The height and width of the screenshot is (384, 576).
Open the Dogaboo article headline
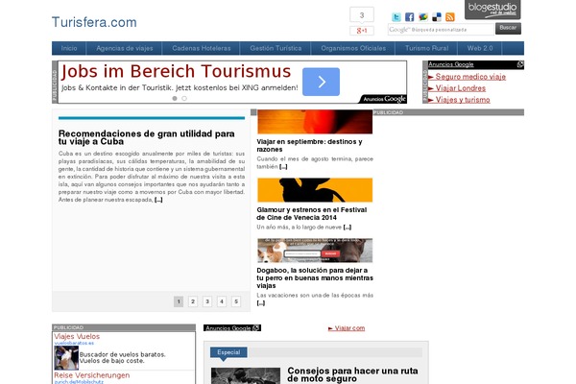coord(315,277)
